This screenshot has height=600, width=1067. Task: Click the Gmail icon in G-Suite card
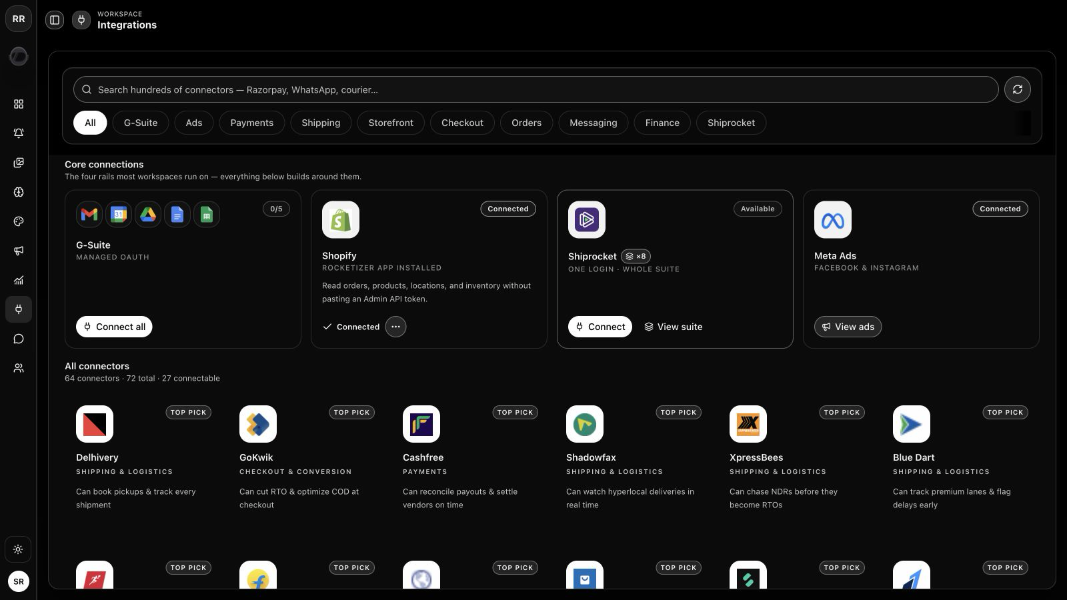pos(89,215)
